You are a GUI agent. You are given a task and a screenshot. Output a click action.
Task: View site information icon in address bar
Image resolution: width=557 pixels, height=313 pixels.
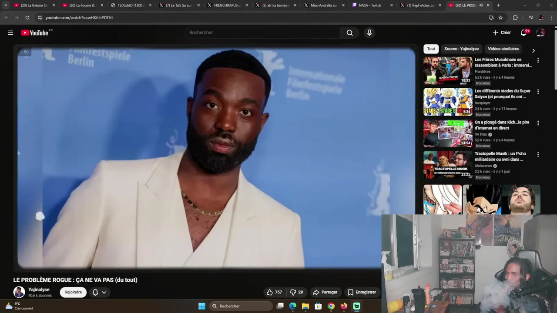40,17
